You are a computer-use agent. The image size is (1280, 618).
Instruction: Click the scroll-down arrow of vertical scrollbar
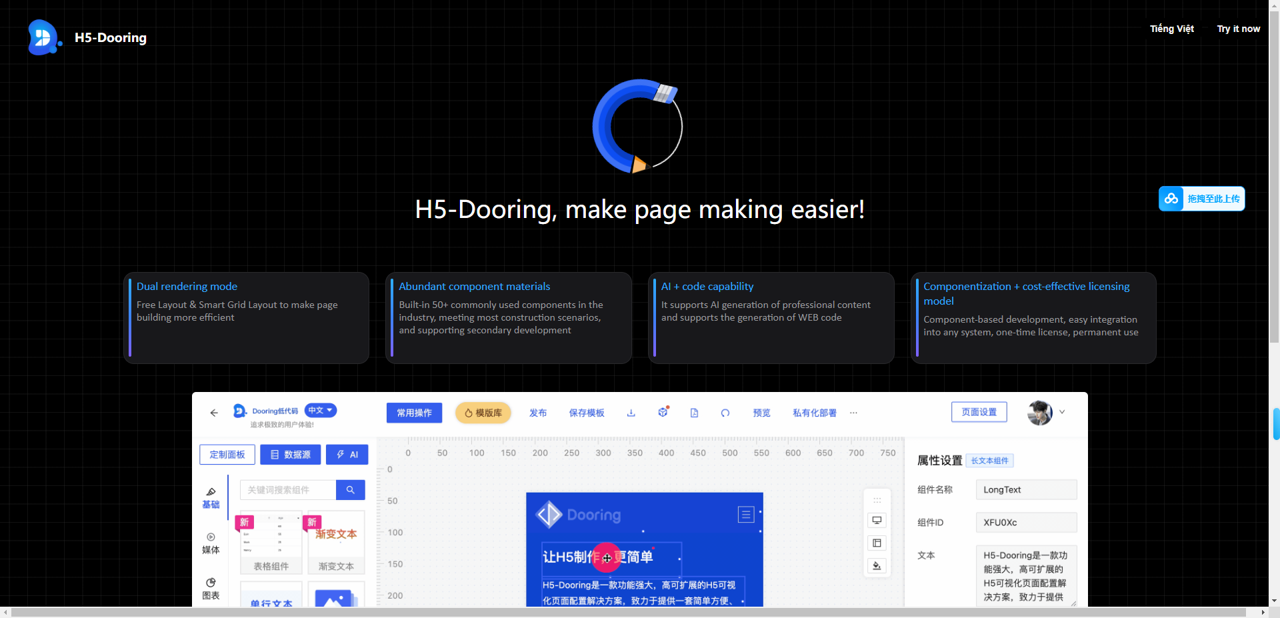pyautogui.click(x=1275, y=601)
